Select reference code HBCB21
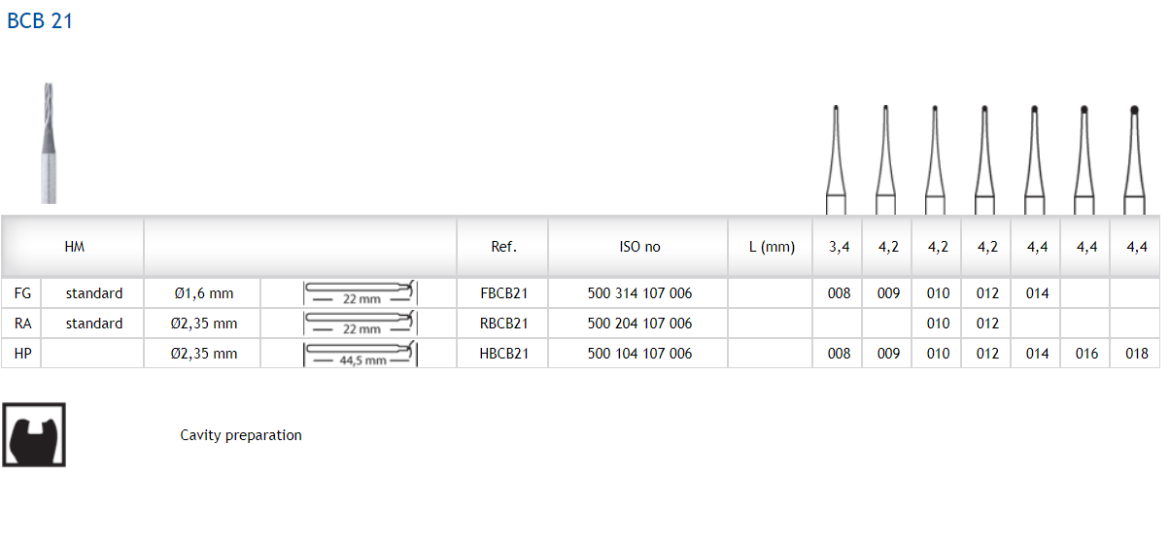 click(503, 354)
